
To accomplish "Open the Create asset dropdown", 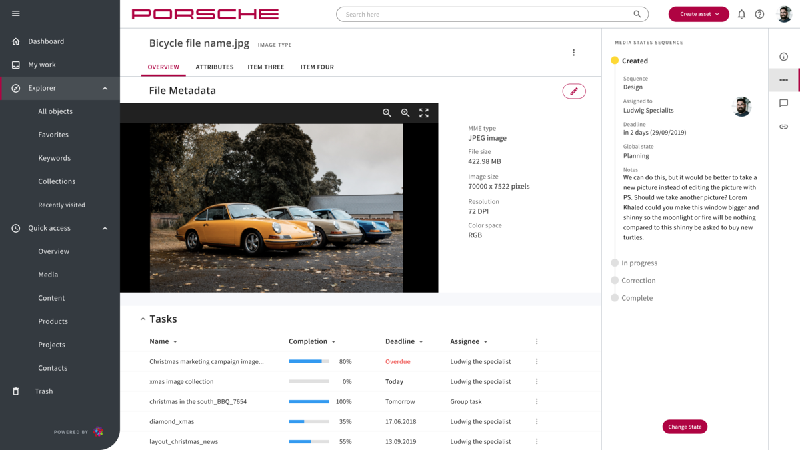I will (699, 13).
